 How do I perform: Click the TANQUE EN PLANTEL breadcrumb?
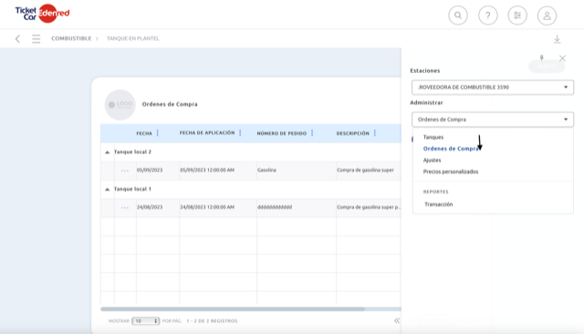[x=133, y=38]
